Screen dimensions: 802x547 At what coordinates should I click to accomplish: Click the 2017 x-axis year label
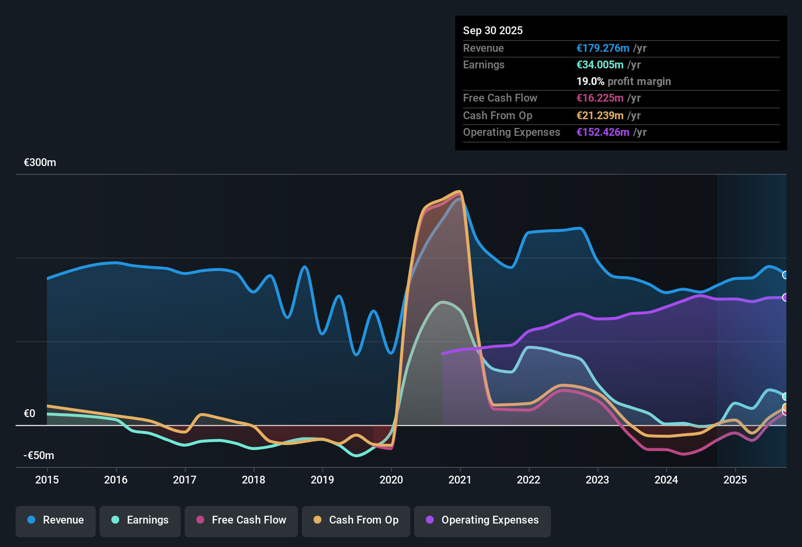(x=185, y=480)
